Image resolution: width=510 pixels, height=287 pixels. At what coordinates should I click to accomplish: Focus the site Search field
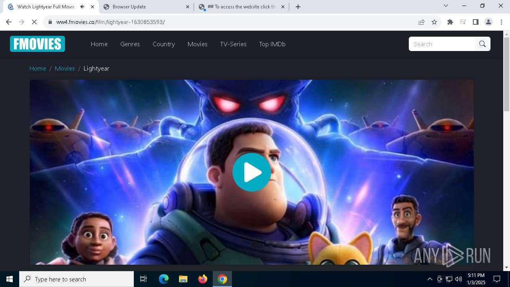[x=442, y=44]
